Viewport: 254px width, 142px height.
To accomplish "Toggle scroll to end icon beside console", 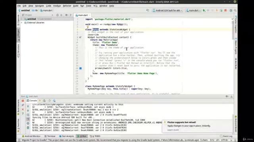I will 28,119.
